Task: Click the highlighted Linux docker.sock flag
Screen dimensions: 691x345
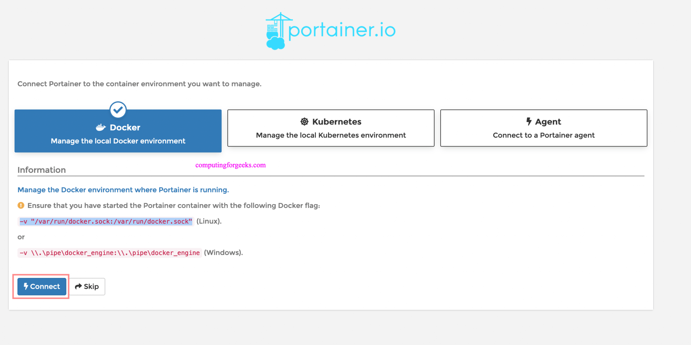Action: point(106,221)
